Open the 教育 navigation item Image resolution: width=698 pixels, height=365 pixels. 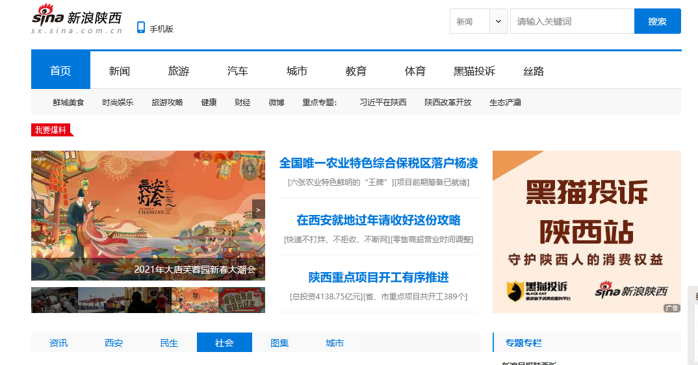coord(356,71)
